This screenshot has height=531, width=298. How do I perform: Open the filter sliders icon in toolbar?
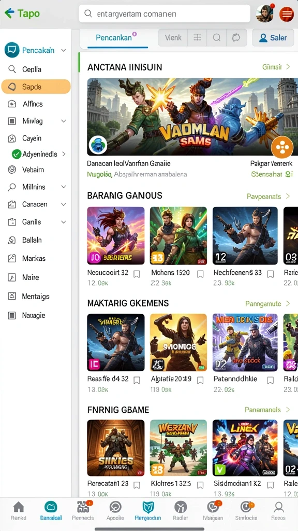click(197, 37)
